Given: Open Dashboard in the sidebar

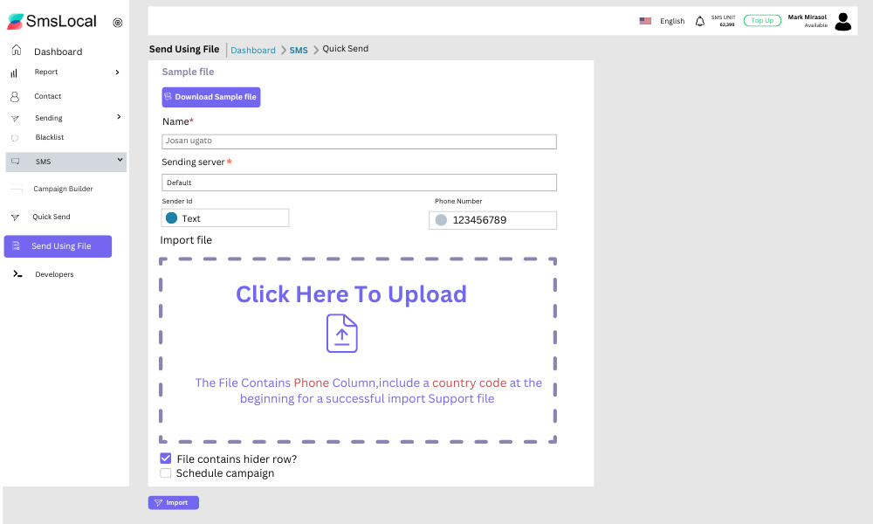Looking at the screenshot, I should click(x=58, y=52).
